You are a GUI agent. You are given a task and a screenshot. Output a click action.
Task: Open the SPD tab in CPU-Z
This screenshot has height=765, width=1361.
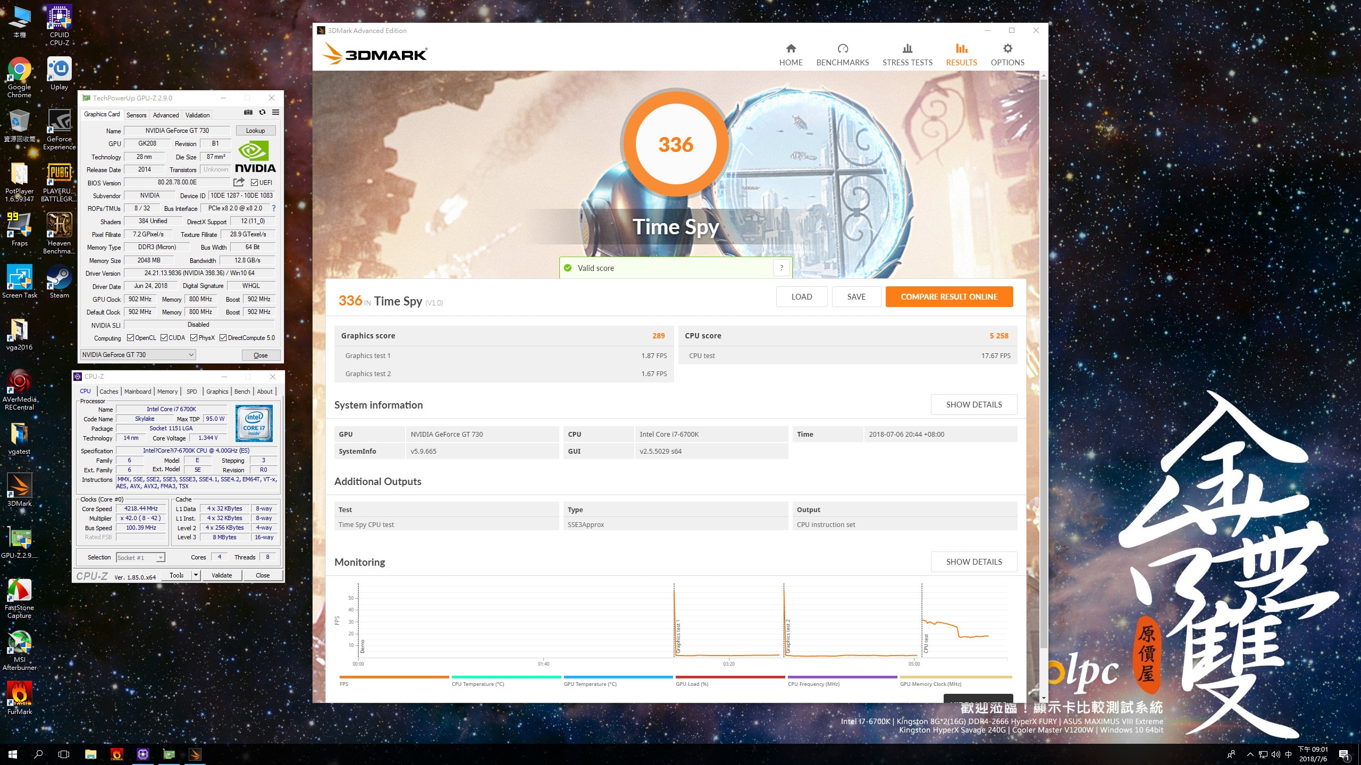192,392
